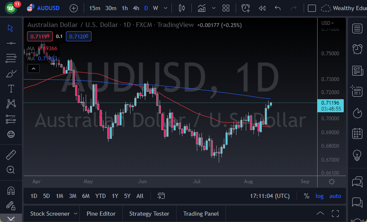This screenshot has width=367, height=222.
Task: Toggle the log scale
Action: [319, 196]
